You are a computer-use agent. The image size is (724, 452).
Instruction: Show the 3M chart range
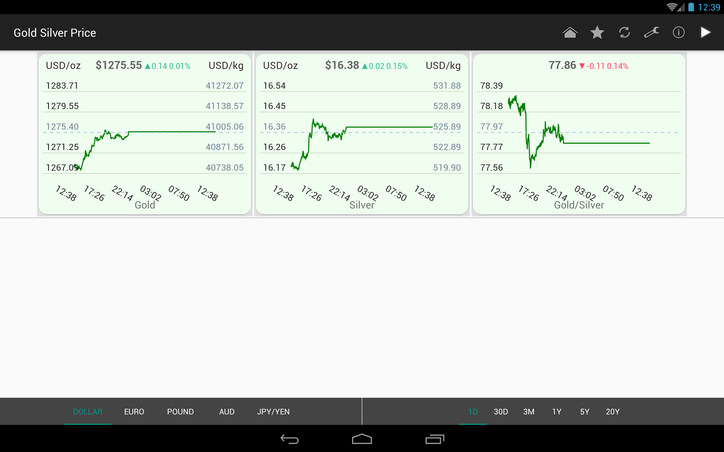pyautogui.click(x=529, y=412)
